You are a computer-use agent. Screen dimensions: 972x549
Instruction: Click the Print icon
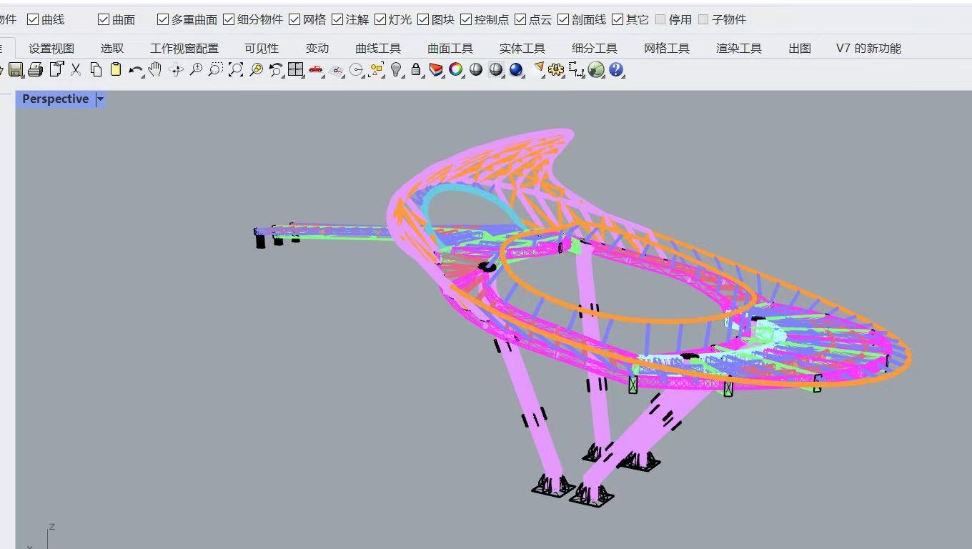36,70
